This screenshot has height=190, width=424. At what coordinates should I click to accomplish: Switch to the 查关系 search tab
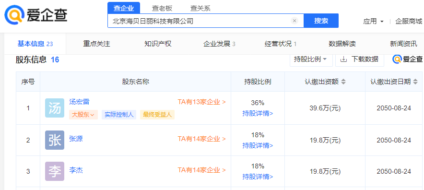click(200, 8)
